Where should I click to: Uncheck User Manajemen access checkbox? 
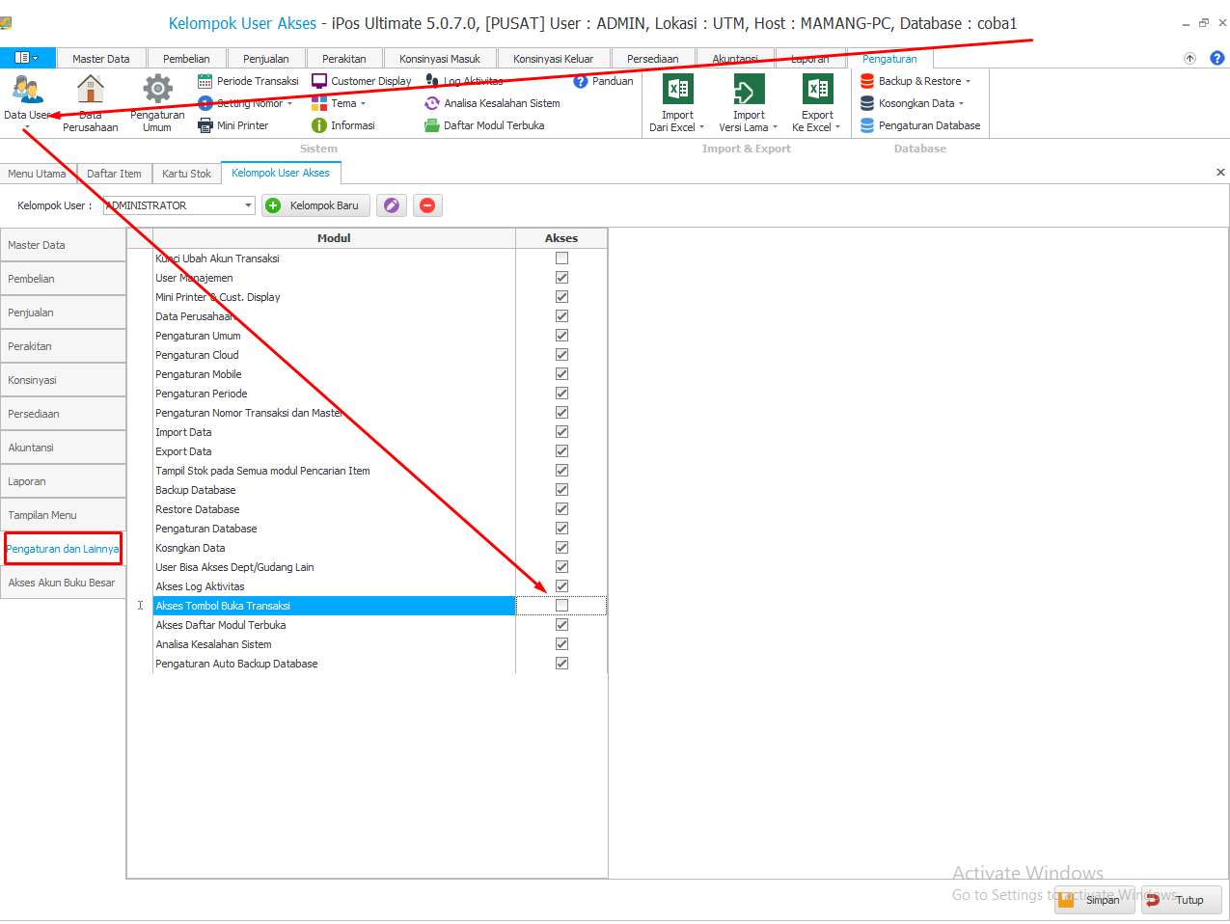coord(561,278)
